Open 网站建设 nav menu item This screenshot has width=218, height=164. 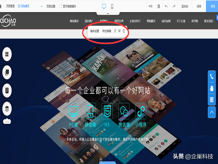point(74,21)
